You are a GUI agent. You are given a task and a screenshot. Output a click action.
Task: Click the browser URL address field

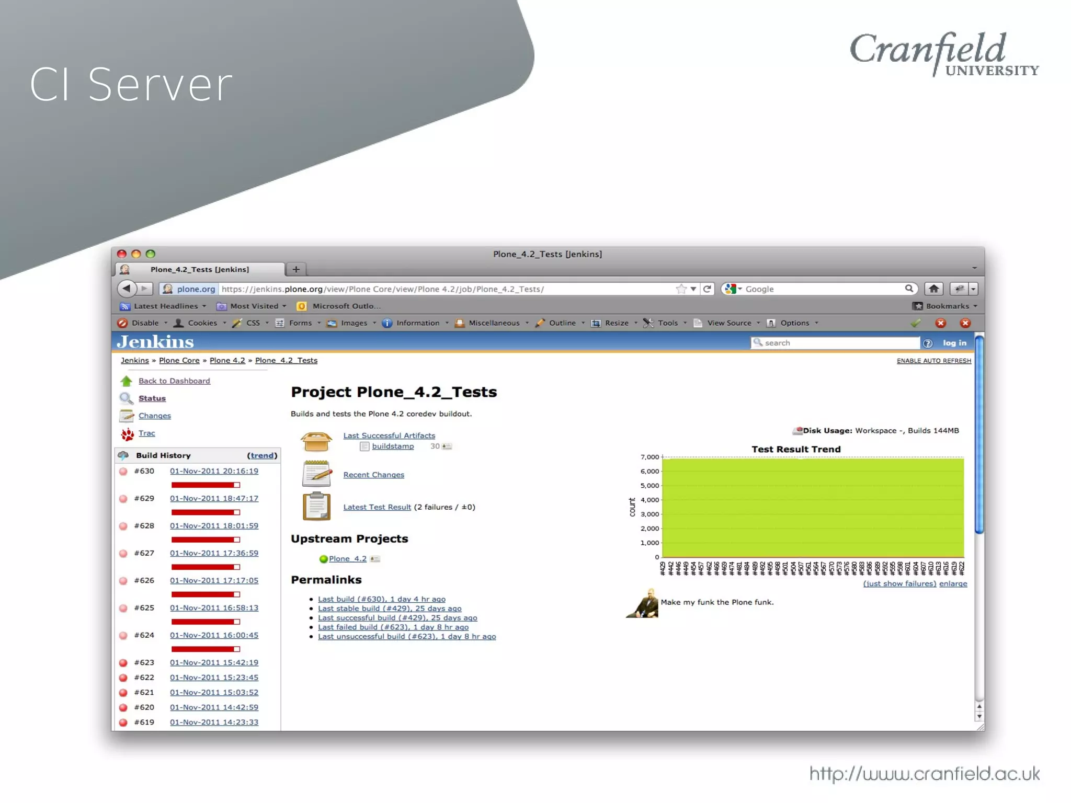pos(446,289)
